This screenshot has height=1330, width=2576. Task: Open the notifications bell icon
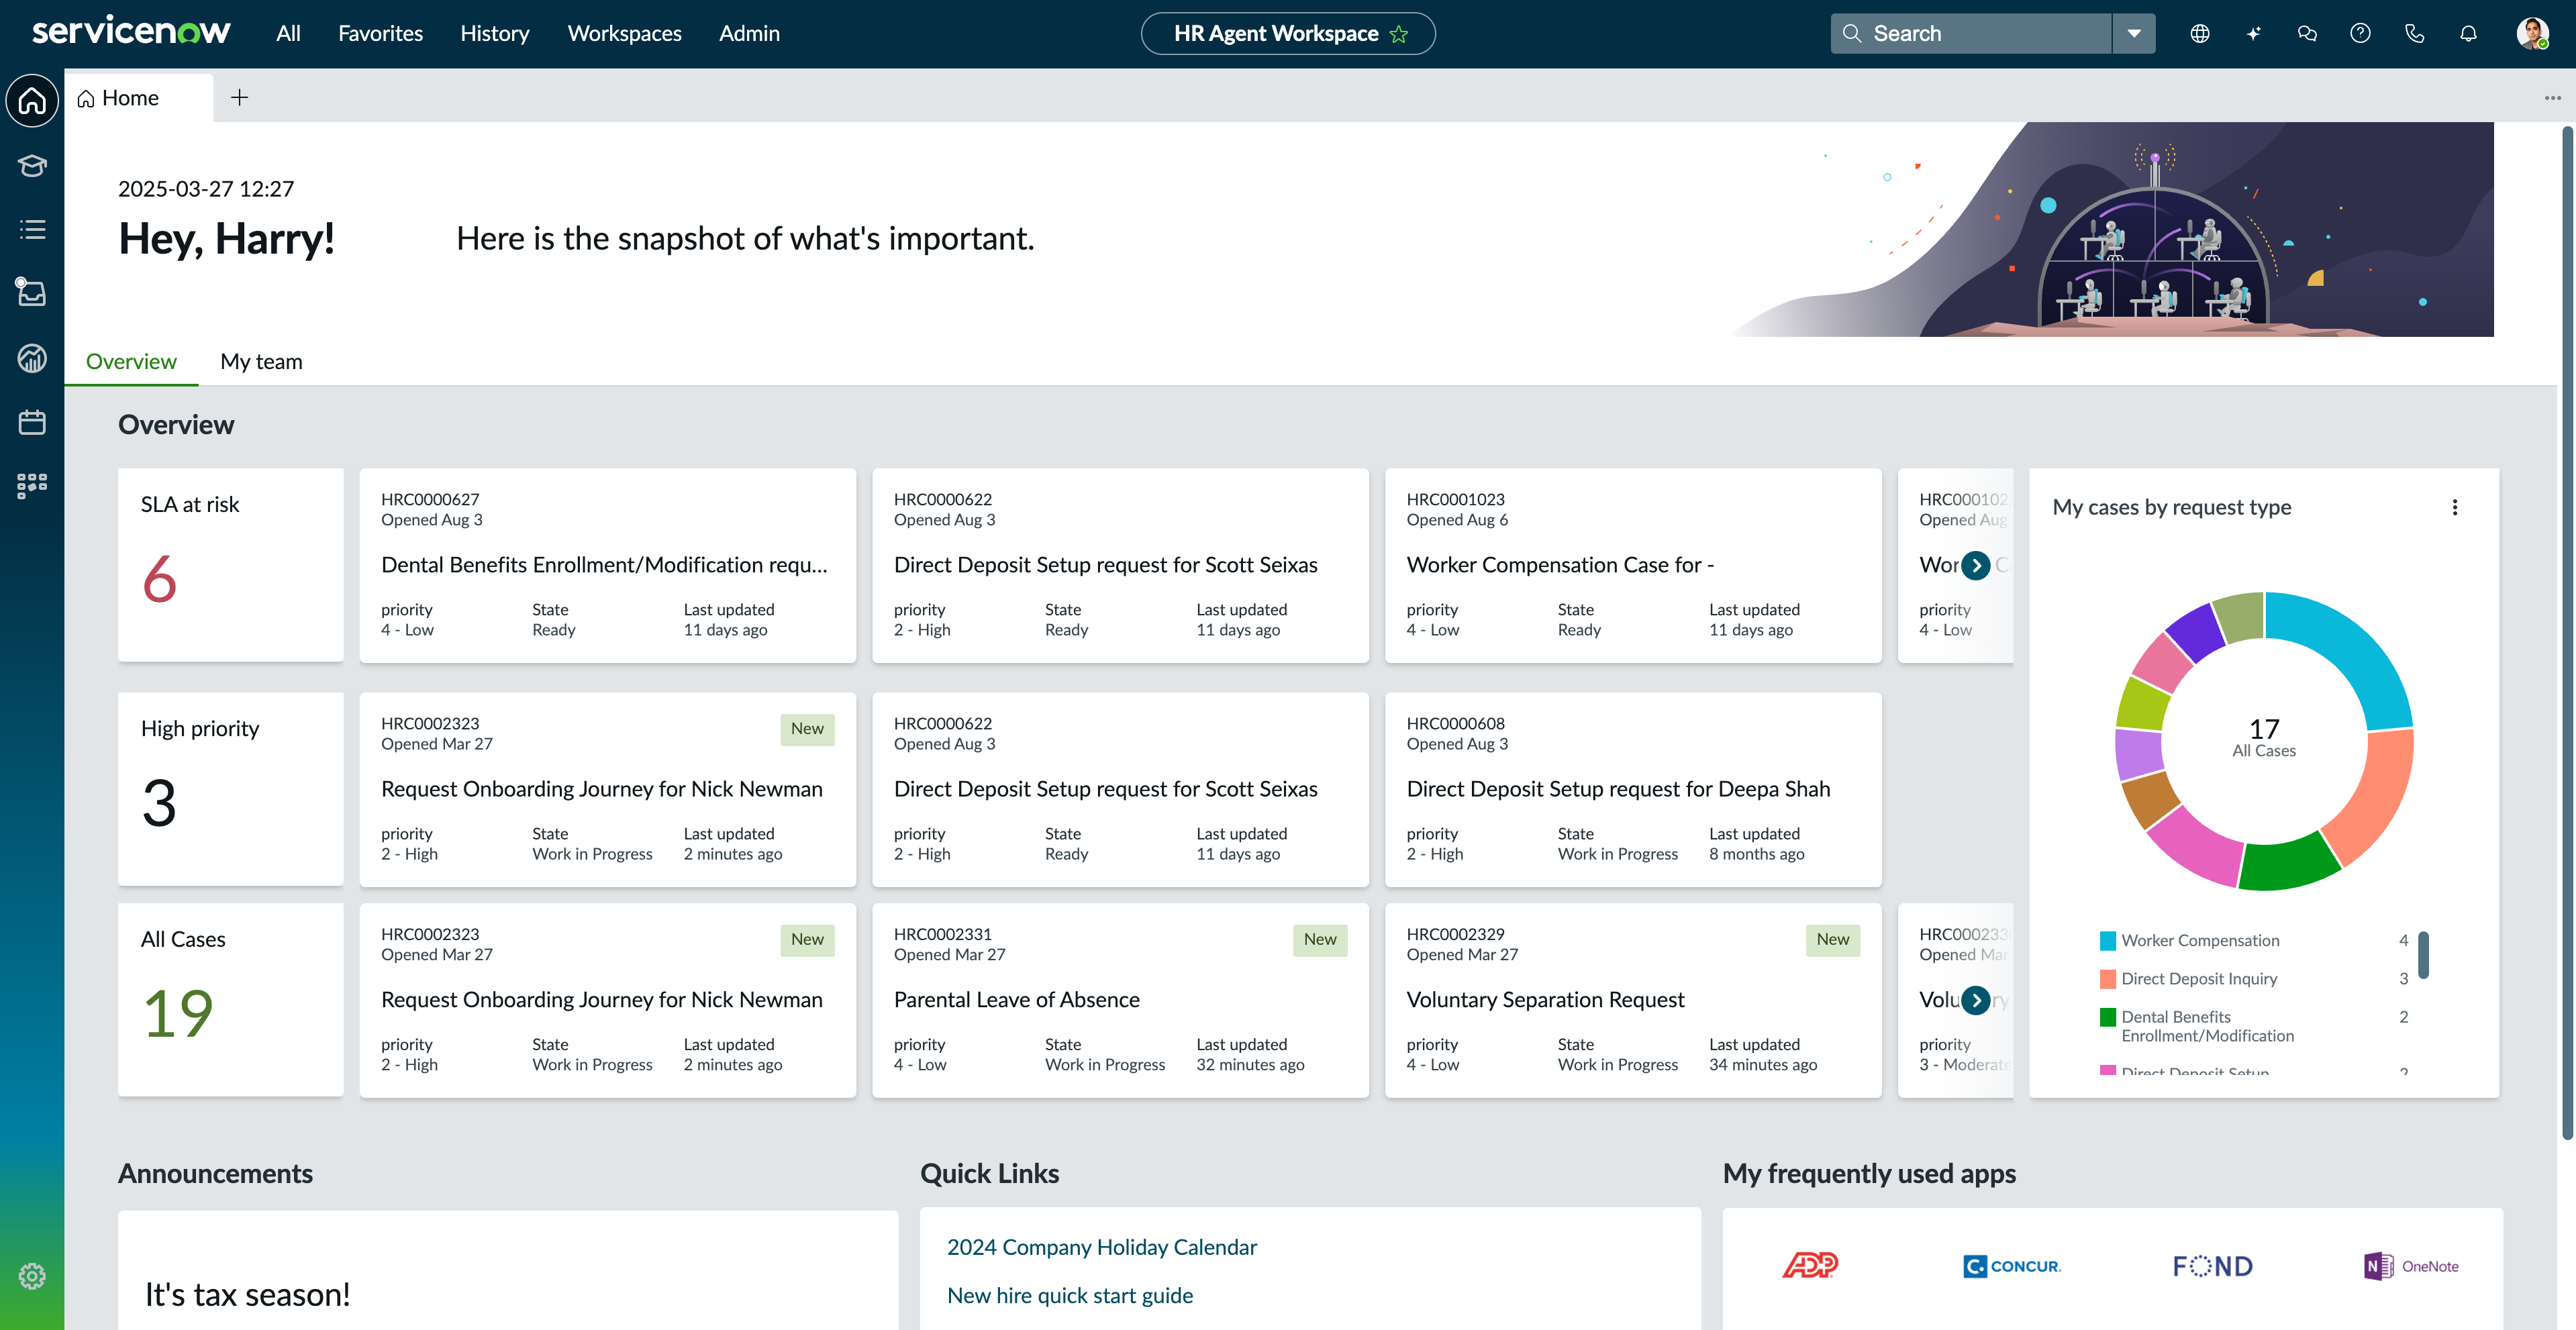pyautogui.click(x=2468, y=33)
